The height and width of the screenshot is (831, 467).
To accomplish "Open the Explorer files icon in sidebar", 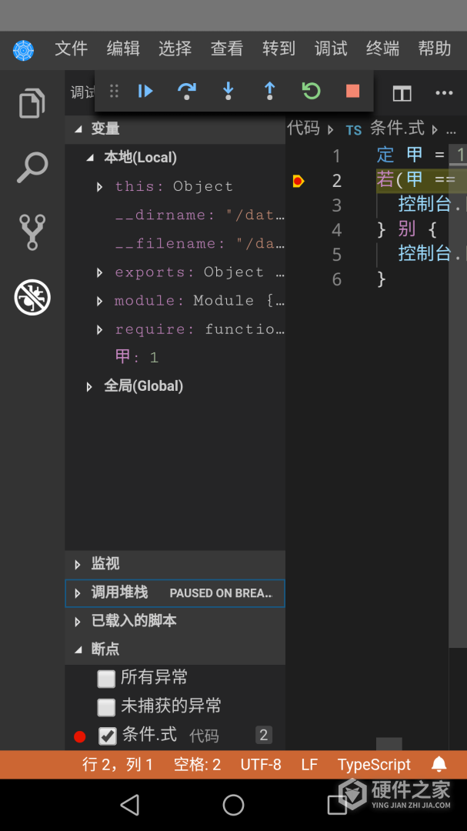I will 32,103.
